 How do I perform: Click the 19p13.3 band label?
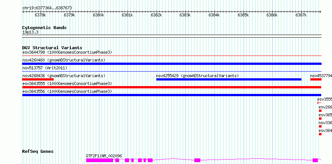[30, 32]
